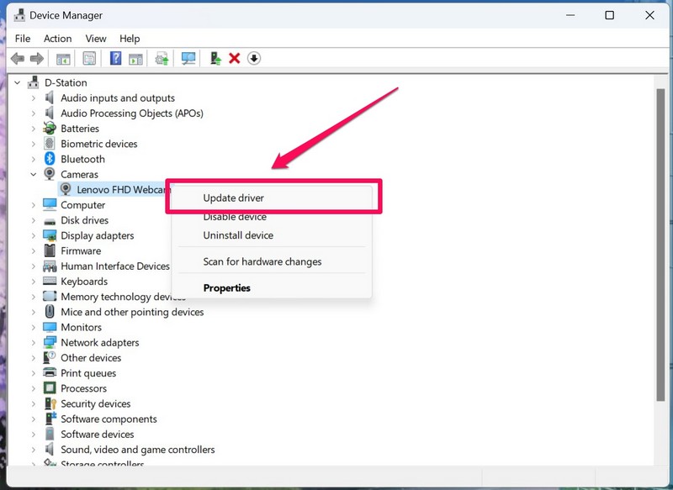Expand the Audio inputs and outputs node
673x490 pixels.
click(34, 98)
